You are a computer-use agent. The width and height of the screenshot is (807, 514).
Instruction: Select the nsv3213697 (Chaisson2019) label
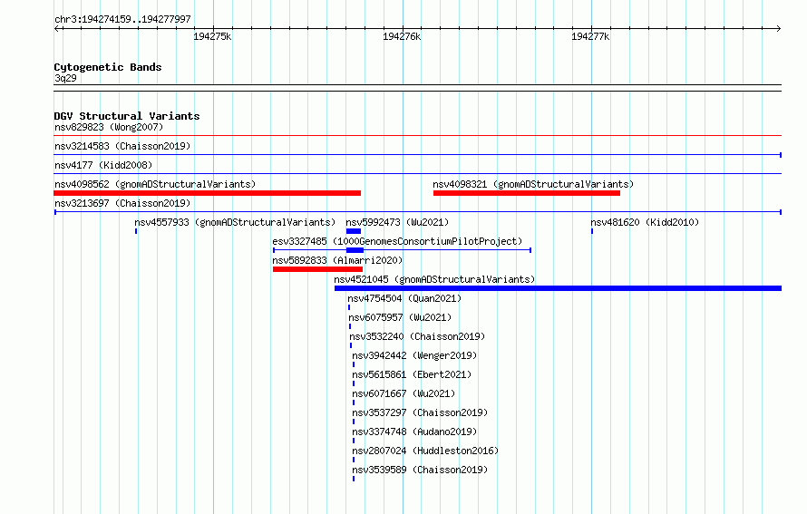[x=122, y=203]
